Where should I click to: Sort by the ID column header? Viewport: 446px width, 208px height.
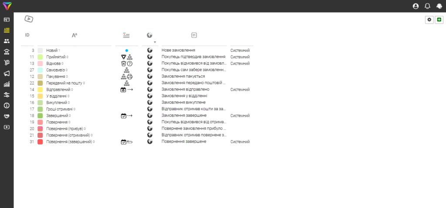(27, 35)
